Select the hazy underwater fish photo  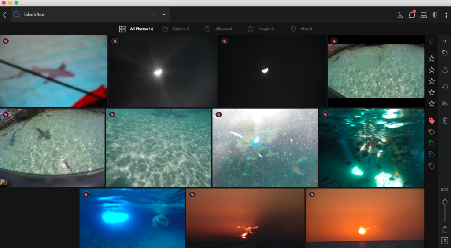[x=265, y=148]
